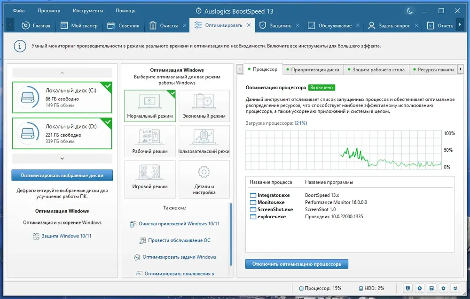Open Оптимизировать задачи Windows link
The image size is (470, 299).
[x=175, y=257]
